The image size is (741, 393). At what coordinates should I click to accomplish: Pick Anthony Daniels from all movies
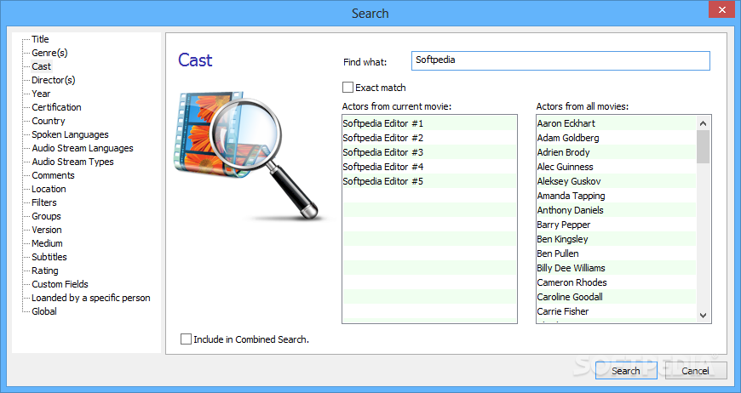[617, 210]
